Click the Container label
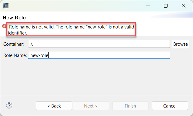The width and height of the screenshot is (193, 116). coord(14,44)
